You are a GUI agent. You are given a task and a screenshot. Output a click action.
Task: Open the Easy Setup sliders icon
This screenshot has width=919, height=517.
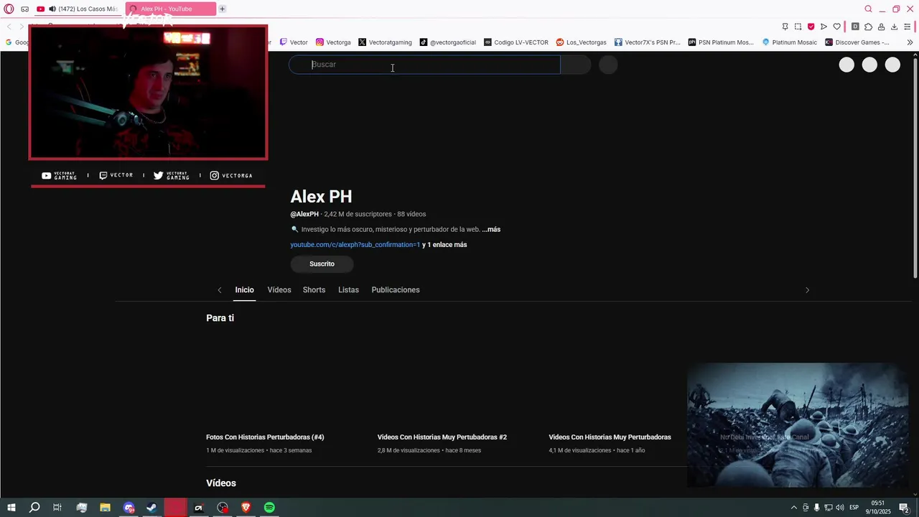(x=907, y=27)
